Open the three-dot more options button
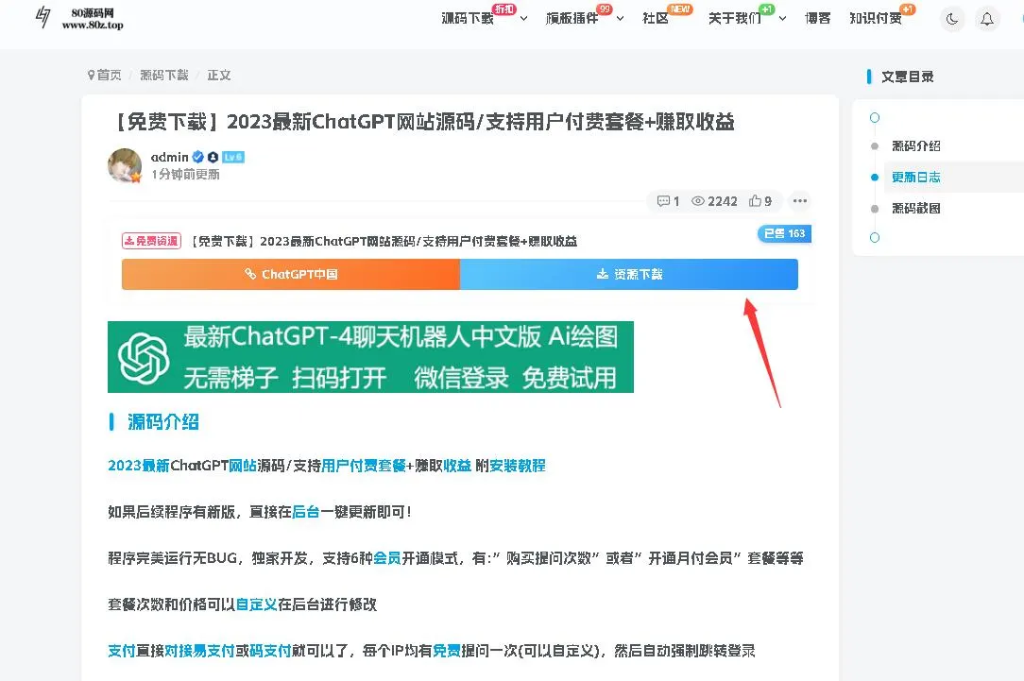 800,201
